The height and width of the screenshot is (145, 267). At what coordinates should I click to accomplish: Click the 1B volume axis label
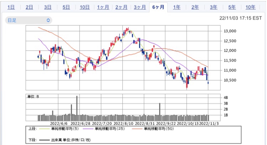click(x=226, y=115)
